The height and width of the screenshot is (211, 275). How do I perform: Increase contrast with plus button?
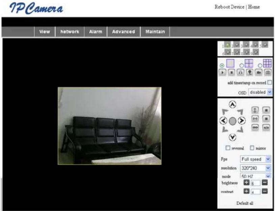pyautogui.click(x=246, y=191)
